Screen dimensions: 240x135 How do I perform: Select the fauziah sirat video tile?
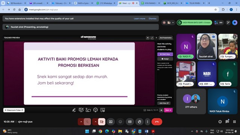tap(207, 46)
